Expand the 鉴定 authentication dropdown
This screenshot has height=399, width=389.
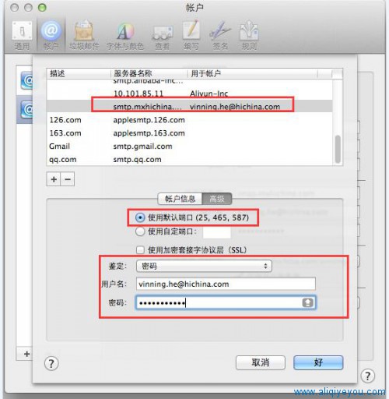pos(204,266)
